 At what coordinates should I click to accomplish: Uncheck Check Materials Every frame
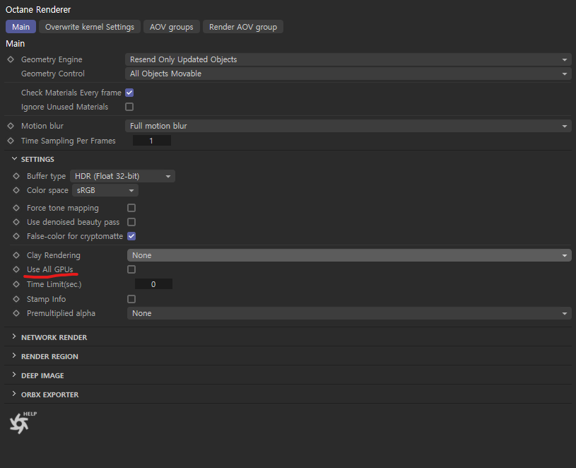tap(129, 93)
